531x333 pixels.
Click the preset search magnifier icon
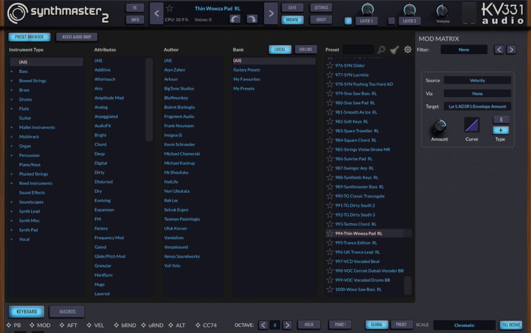pyautogui.click(x=381, y=49)
